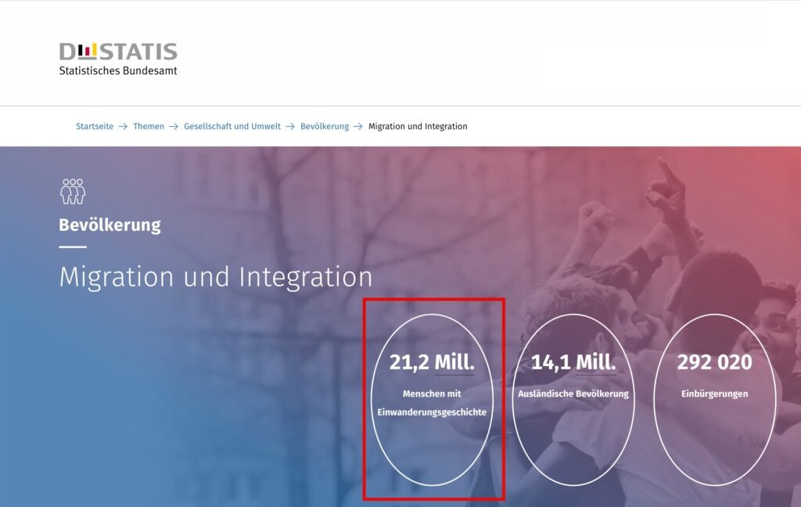The height and width of the screenshot is (507, 801).
Task: Navigate to Gesellschaft und Umwelt breadcrumb
Action: pos(232,127)
